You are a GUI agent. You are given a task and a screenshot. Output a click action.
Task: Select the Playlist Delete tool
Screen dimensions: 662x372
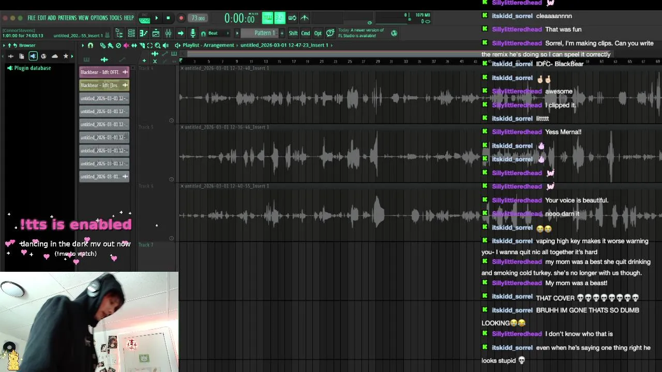coord(118,45)
